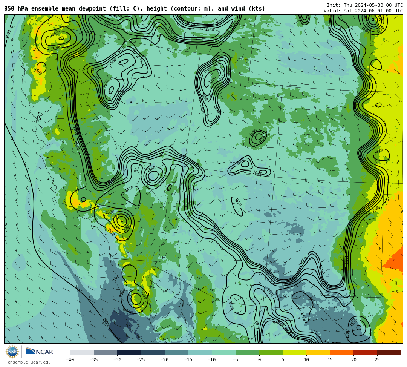Click the pale gray -40 to -35 colorbar segment
The height and width of the screenshot is (367, 407).
82,352
